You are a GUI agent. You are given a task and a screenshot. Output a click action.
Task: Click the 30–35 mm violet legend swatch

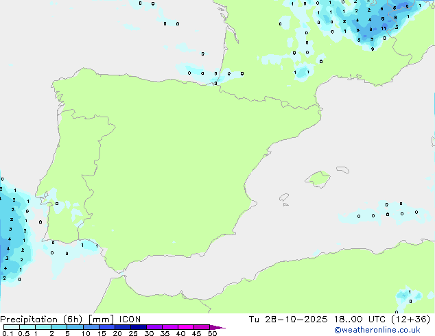[154, 327]
